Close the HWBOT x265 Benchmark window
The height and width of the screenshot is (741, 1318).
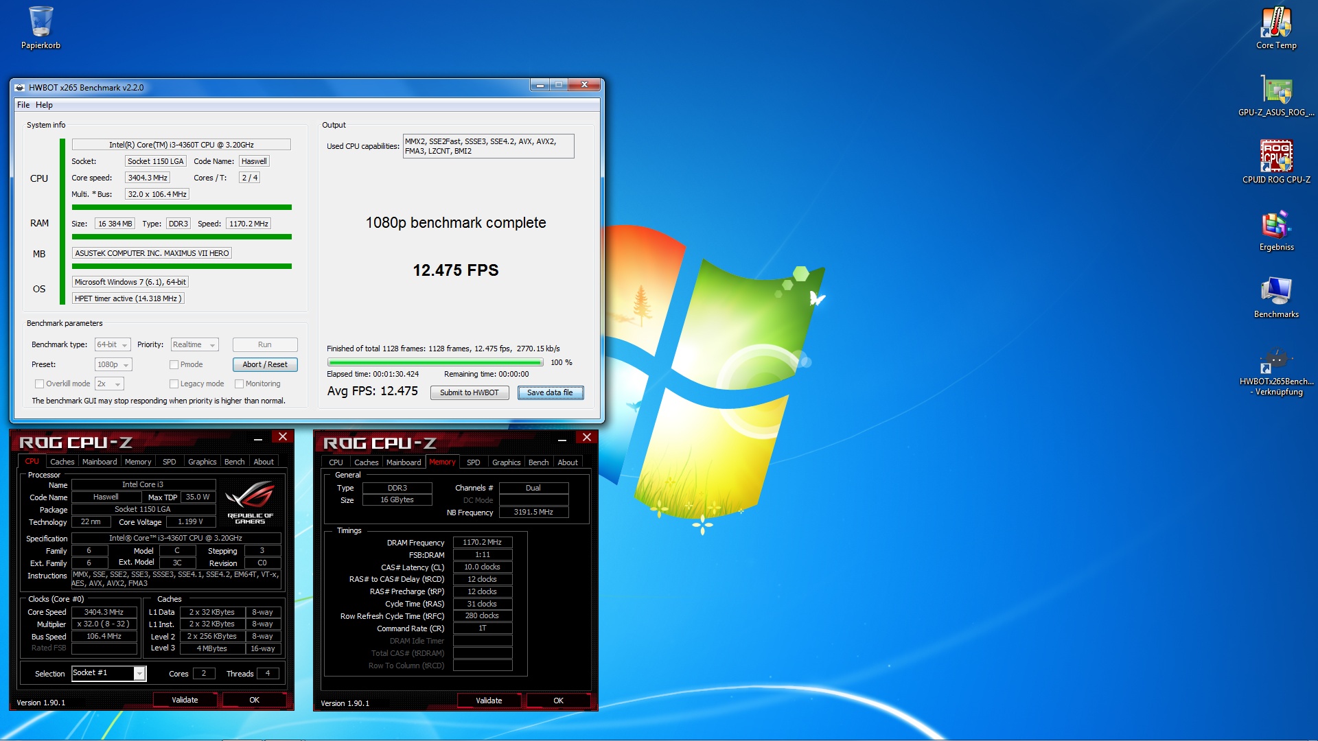tap(584, 85)
